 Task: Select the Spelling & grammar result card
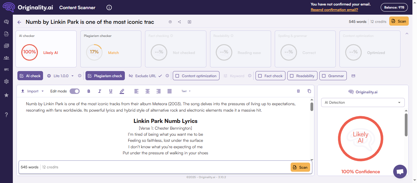coord(305,49)
